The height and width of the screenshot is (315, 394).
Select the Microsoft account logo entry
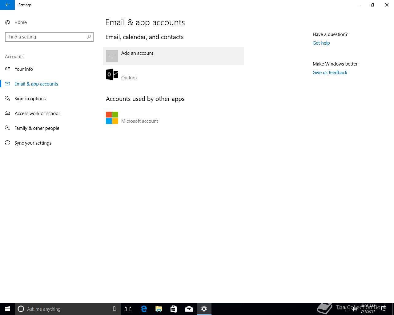coord(112,118)
